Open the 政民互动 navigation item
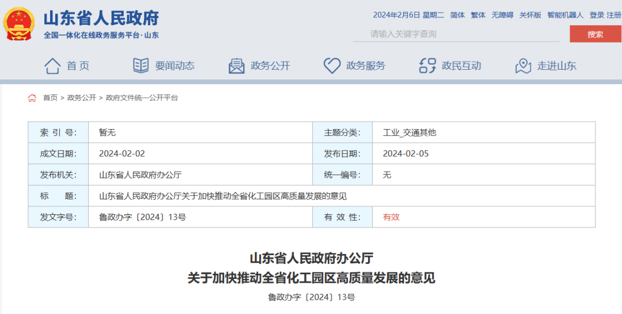Viewport: 622px width, 314px height. pos(461,66)
